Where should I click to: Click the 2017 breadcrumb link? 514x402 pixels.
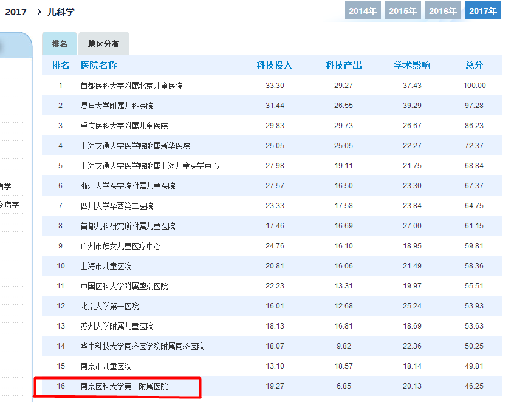pos(16,12)
